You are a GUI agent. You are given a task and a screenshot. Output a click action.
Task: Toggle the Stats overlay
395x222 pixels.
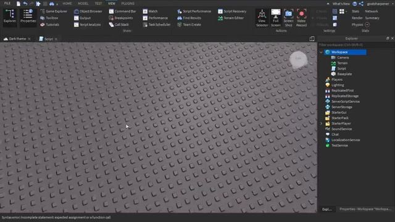(x=355, y=11)
